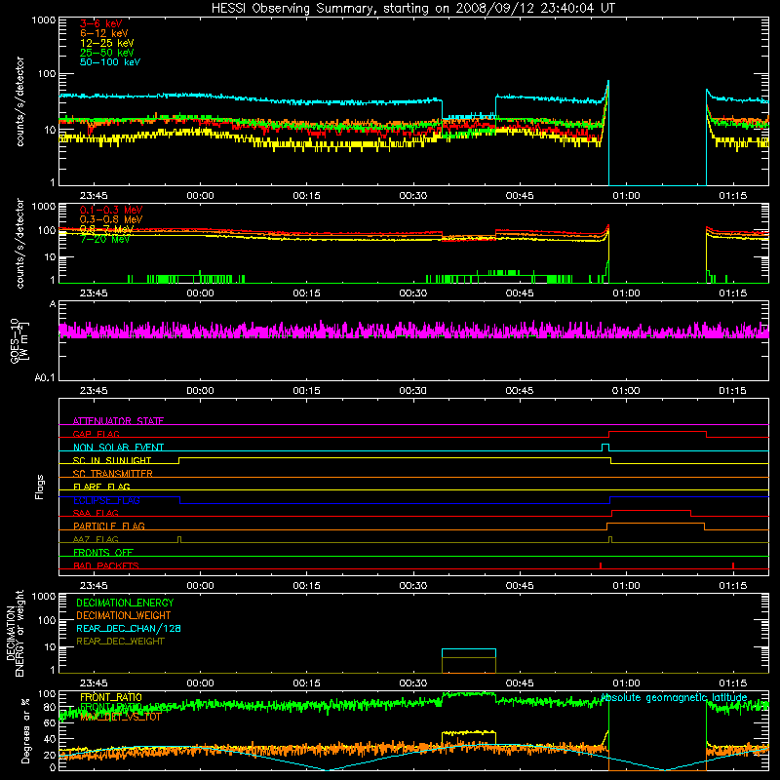Viewport: 780px width, 780px height.
Task: Click the '7-20 MeV' legend label
Action: click(105, 239)
